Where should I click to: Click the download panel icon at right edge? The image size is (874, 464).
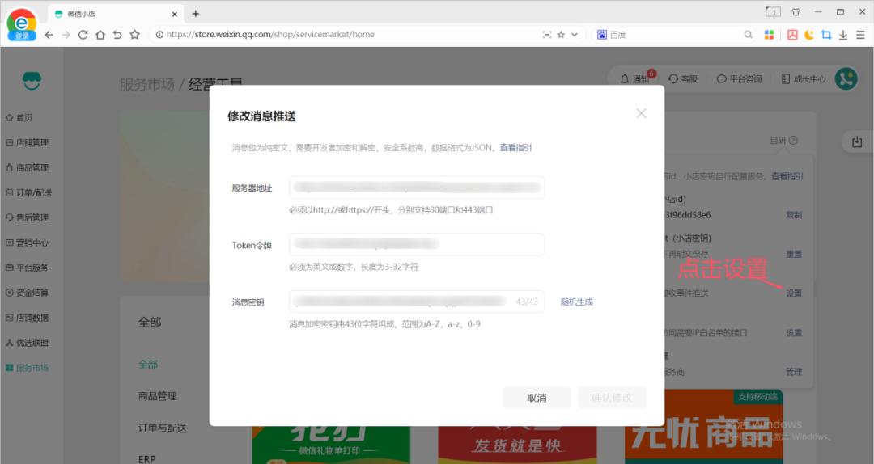857,141
